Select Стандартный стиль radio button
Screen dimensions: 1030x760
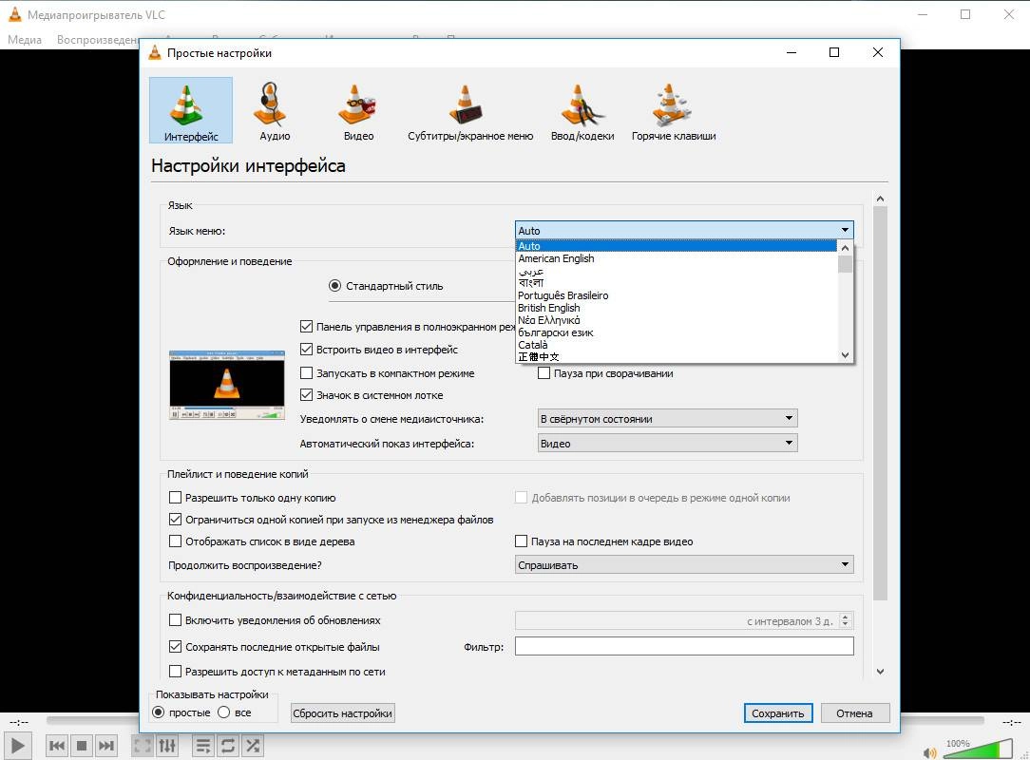(x=335, y=286)
